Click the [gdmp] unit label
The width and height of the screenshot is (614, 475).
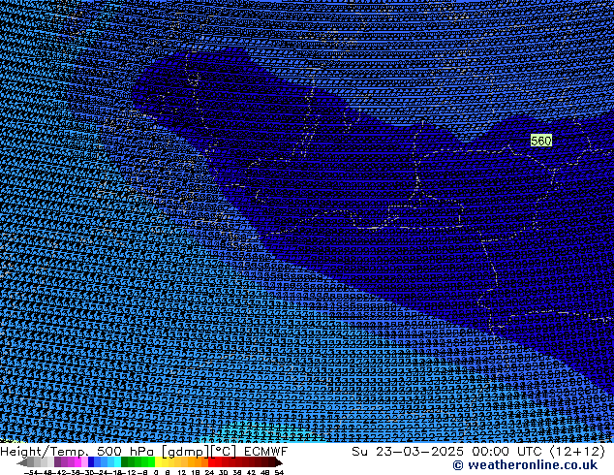click(186, 452)
